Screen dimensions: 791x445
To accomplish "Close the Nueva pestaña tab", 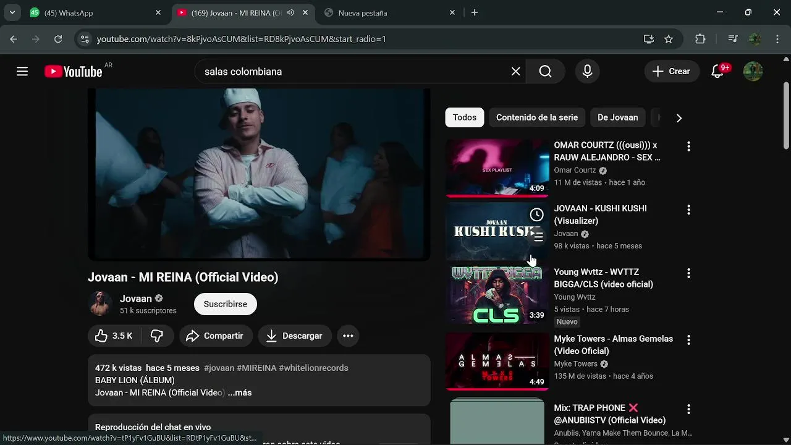I will (452, 12).
